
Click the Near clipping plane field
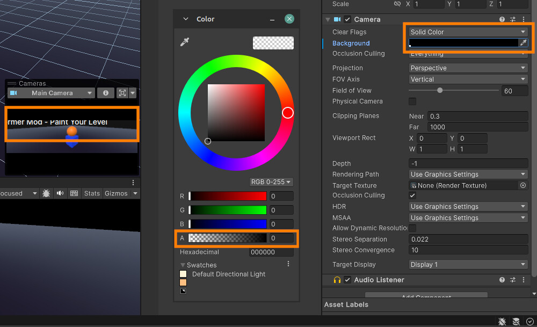coord(477,116)
